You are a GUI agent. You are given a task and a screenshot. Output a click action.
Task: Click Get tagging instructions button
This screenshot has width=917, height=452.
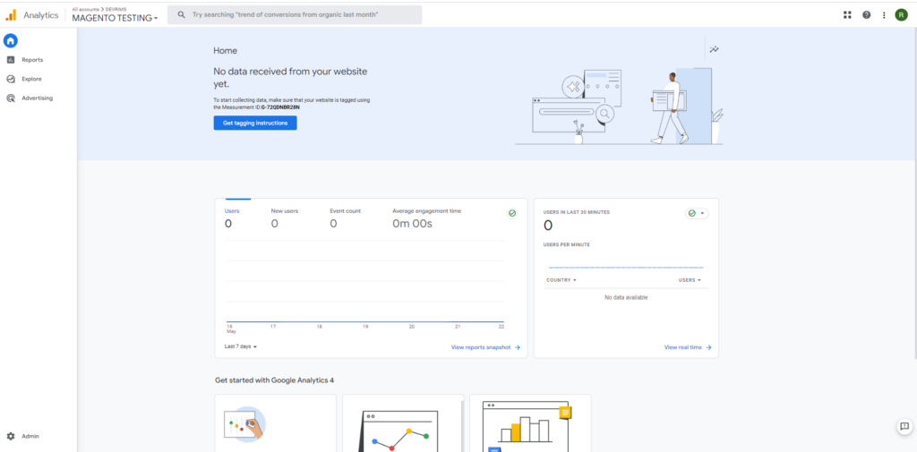coord(255,123)
